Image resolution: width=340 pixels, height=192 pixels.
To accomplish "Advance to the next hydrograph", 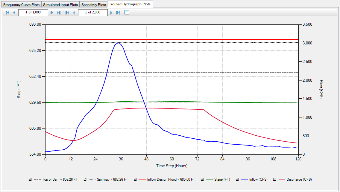I will pos(111,13).
